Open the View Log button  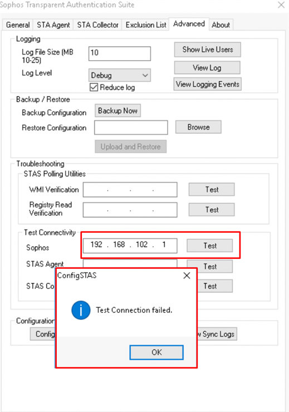coord(207,68)
